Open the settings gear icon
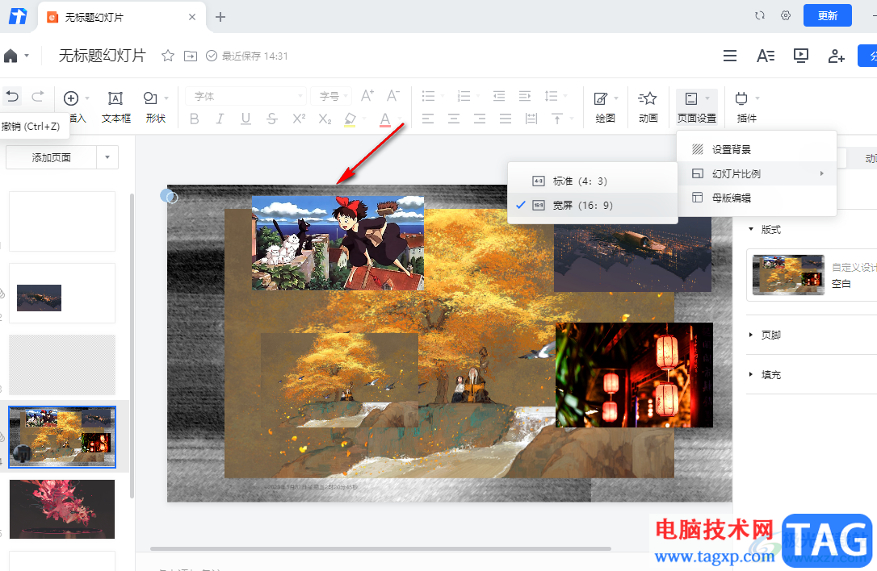877x571 pixels. point(785,15)
